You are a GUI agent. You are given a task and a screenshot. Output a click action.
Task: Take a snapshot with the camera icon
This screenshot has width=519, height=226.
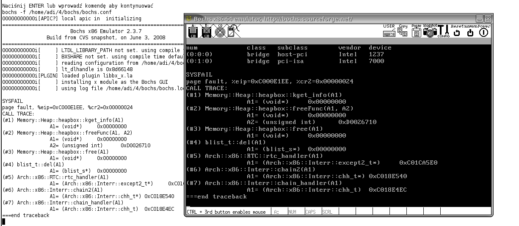(x=430, y=31)
